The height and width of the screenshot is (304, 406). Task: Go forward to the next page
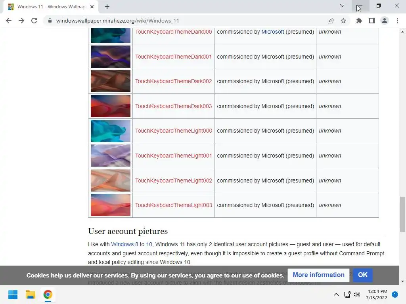[21, 21]
